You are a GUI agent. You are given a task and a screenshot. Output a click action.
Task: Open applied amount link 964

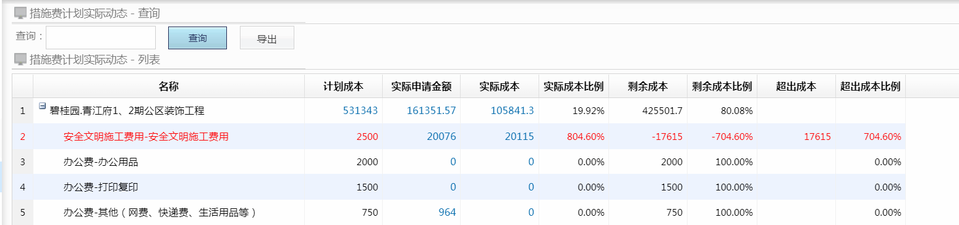(447, 212)
